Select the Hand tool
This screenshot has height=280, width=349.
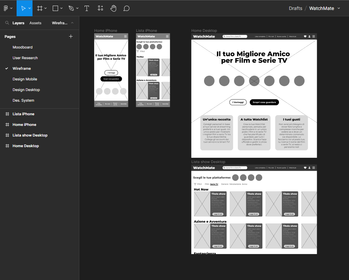[x=113, y=8]
